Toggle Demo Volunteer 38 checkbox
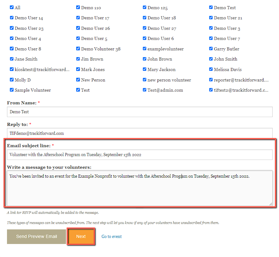Viewport: 279px width, 257px height. point(78,49)
